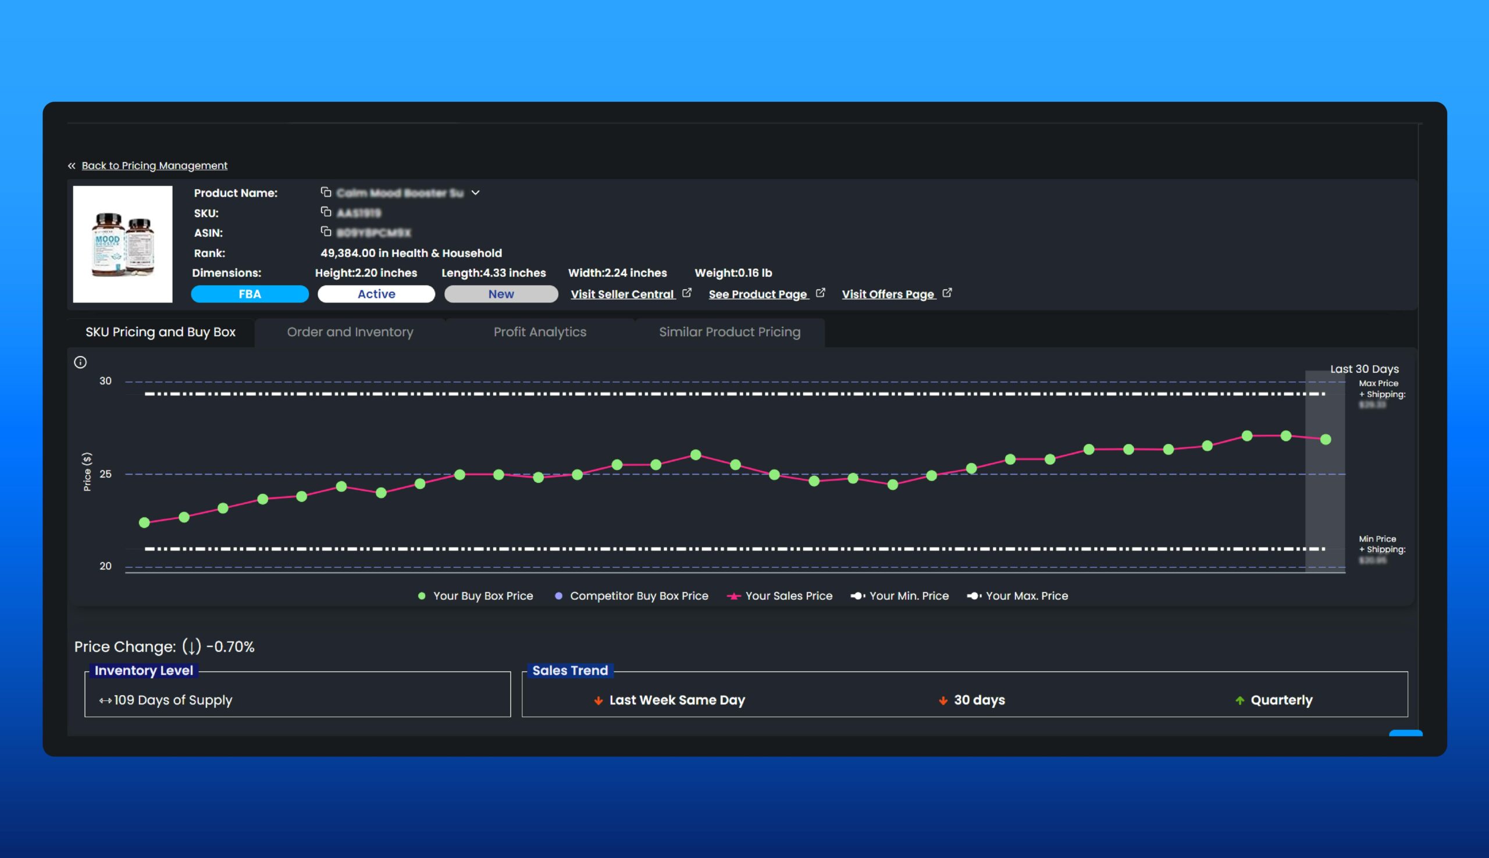
Task: Click the Back to Pricing Management link
Action: pyautogui.click(x=154, y=165)
